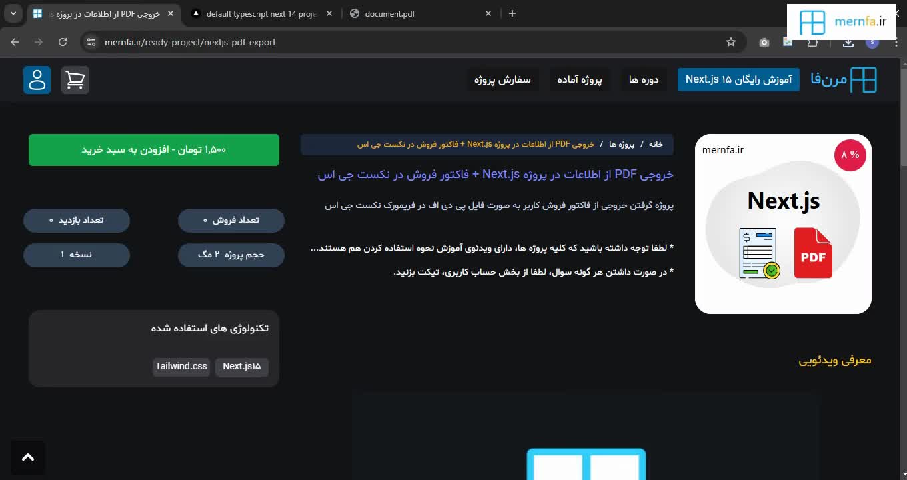
Task: Close the 'default typescript next 14' tab
Action: (x=329, y=13)
